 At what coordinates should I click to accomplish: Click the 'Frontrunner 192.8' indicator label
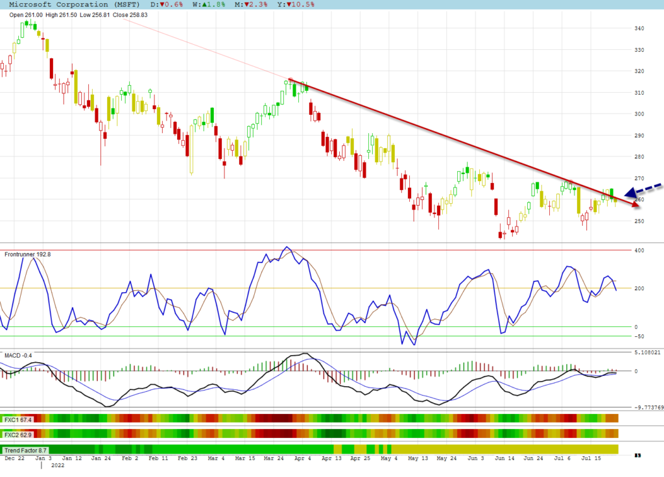(x=27, y=254)
